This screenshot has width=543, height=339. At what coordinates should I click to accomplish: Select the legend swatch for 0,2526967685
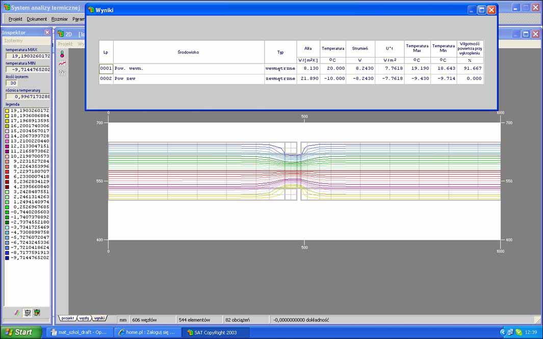pyautogui.click(x=7, y=207)
